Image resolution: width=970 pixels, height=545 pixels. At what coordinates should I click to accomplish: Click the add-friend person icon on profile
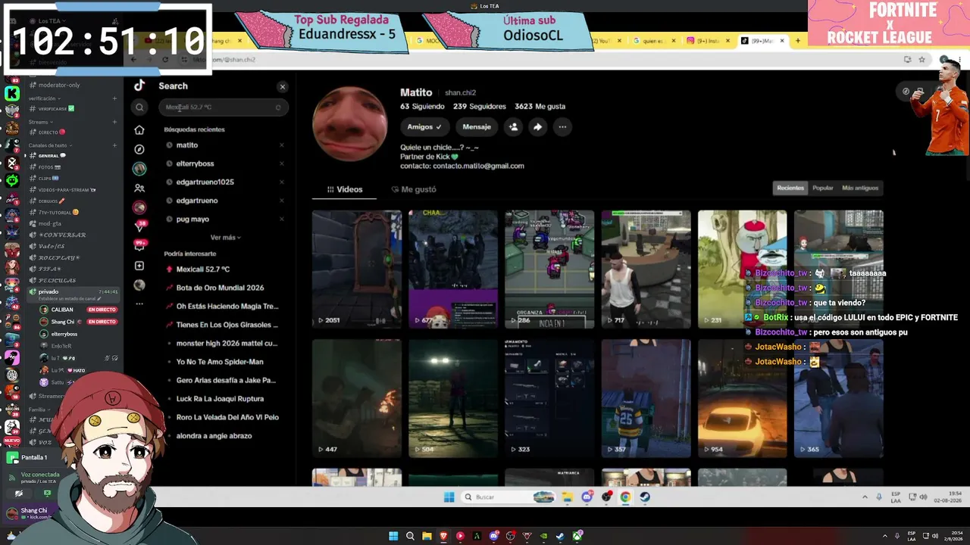coord(513,127)
